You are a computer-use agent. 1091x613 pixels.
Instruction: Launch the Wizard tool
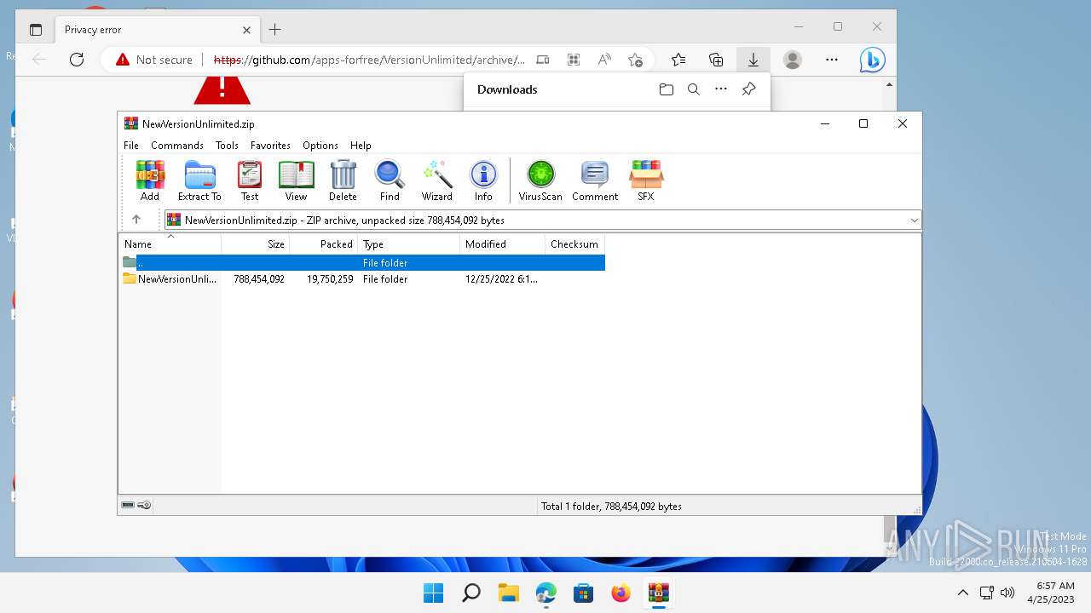click(437, 180)
